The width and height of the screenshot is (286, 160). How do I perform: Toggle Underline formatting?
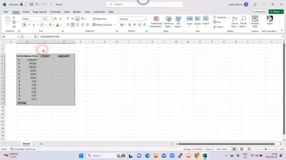[34, 25]
